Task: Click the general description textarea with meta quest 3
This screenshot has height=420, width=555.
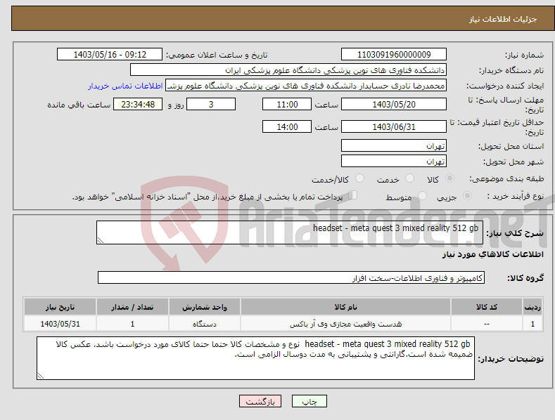Action: pyautogui.click(x=290, y=232)
